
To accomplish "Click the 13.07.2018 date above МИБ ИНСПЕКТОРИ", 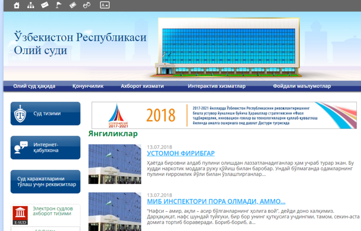I will point(159,195).
